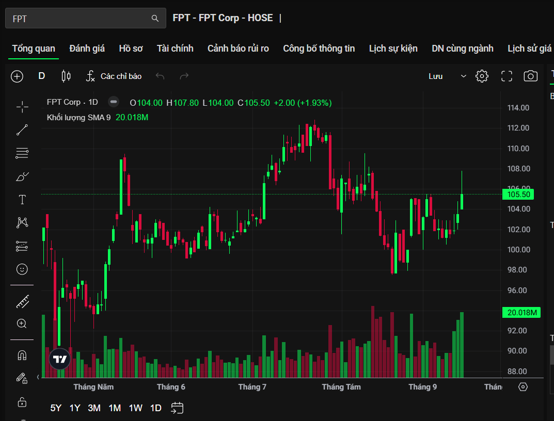This screenshot has height=421, width=554.
Task: Open the Lịch sử giá tab
Action: 530,48
